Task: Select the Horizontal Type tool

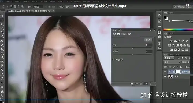Action: tap(2, 79)
